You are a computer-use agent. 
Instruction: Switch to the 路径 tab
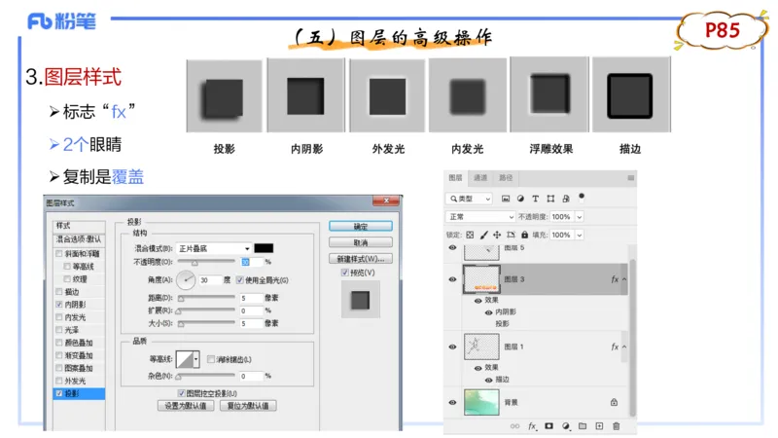tap(506, 178)
